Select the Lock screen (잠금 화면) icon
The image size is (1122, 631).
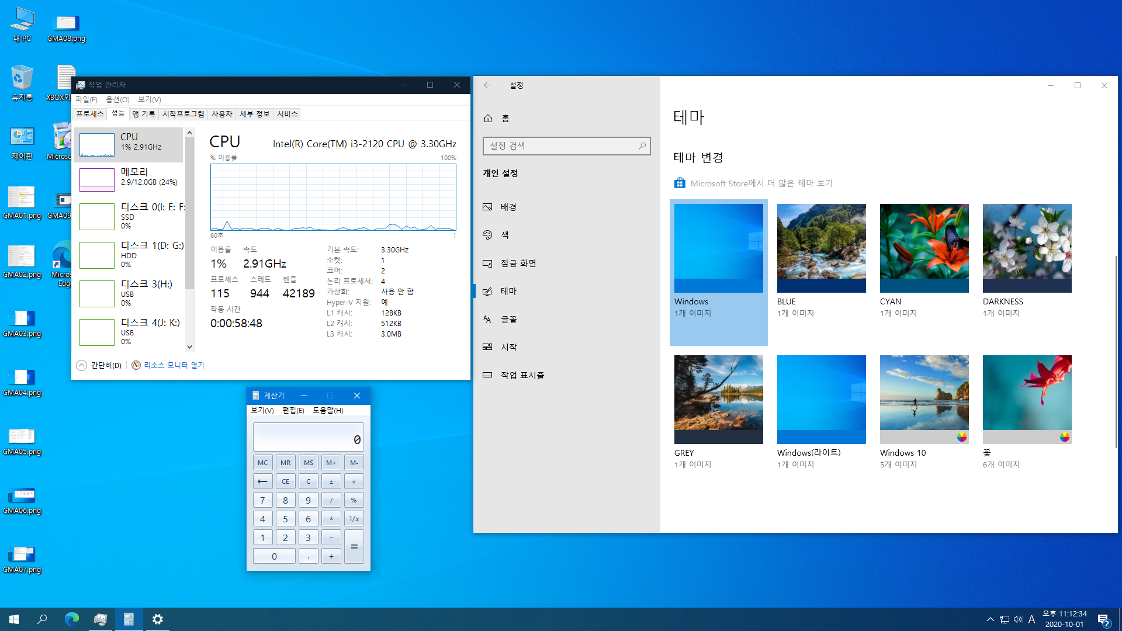(488, 264)
